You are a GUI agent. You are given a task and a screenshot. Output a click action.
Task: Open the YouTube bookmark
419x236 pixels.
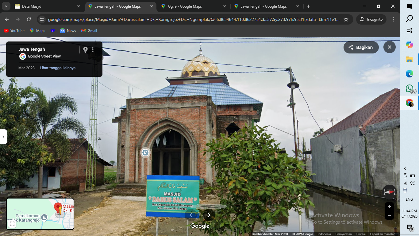14,31
